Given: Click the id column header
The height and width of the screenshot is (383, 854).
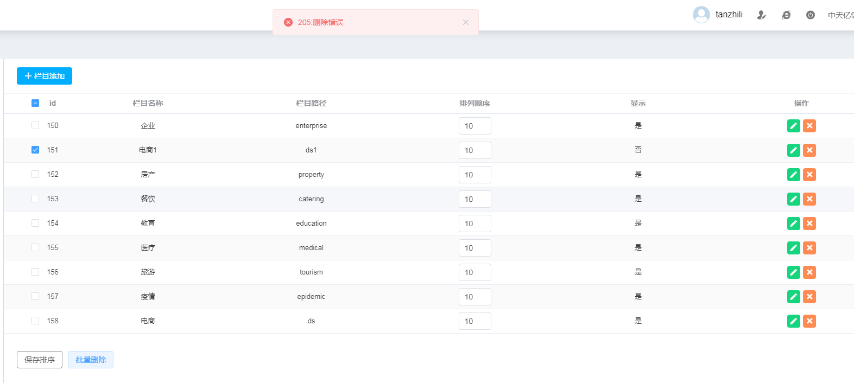Looking at the screenshot, I should [53, 103].
